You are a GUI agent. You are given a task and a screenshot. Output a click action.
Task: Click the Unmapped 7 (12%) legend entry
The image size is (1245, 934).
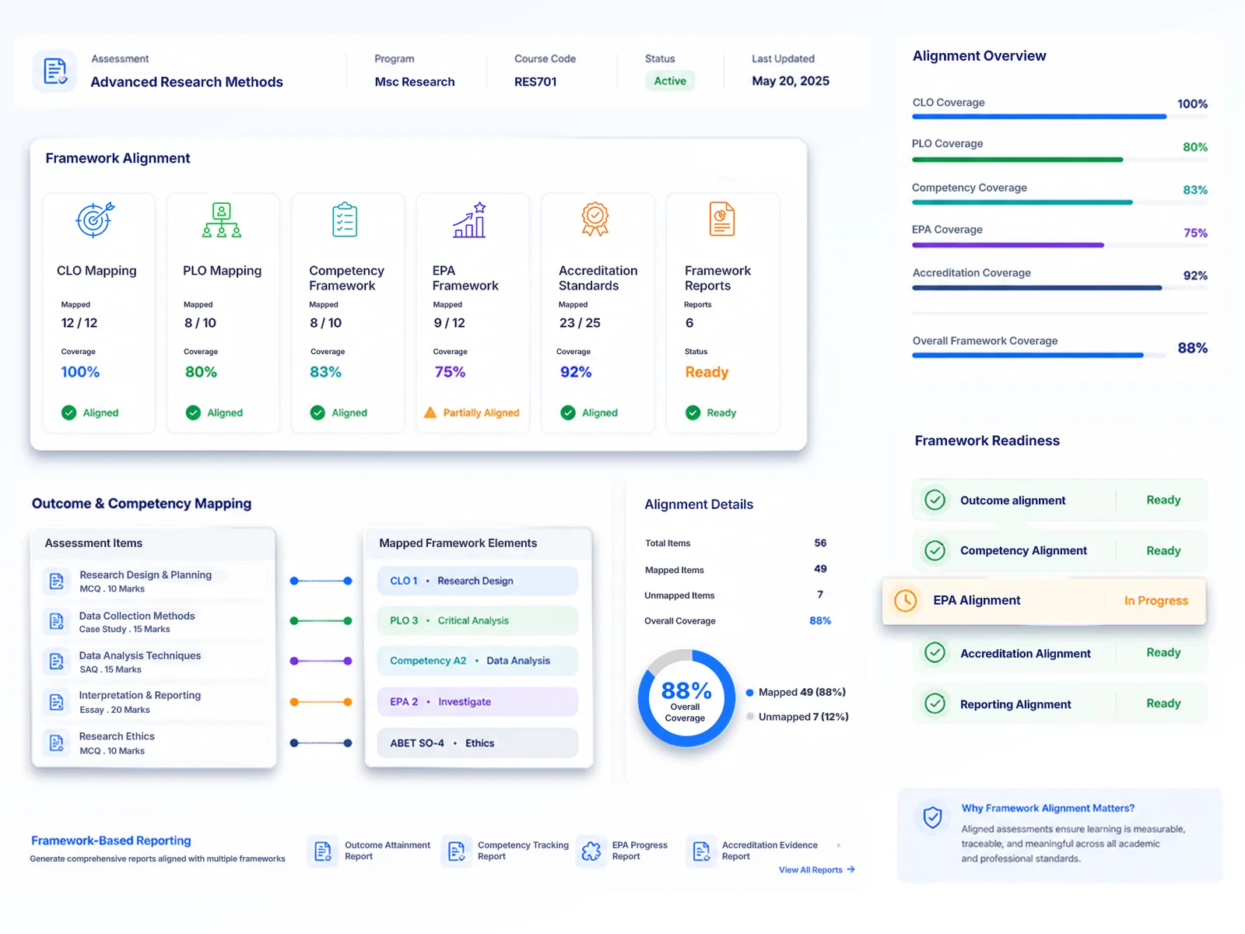click(x=798, y=717)
